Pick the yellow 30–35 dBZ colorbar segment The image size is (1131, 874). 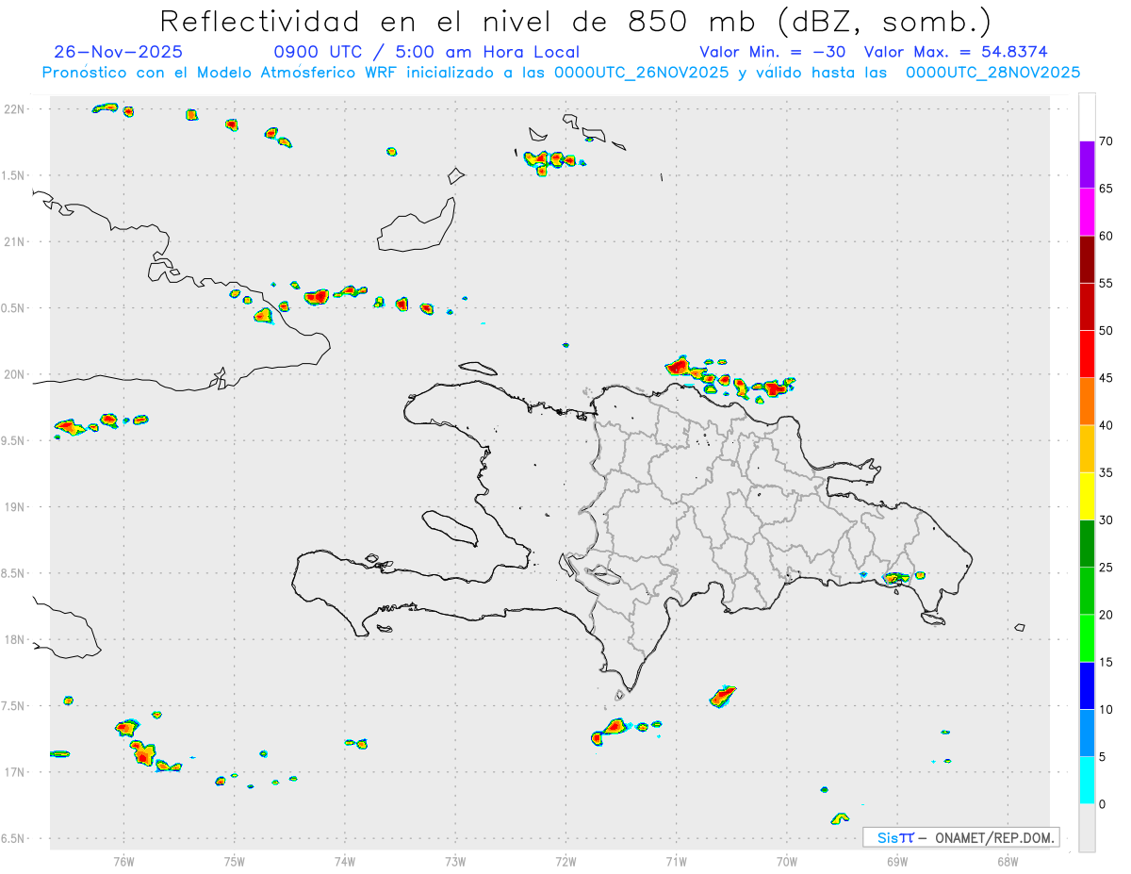click(x=1087, y=496)
